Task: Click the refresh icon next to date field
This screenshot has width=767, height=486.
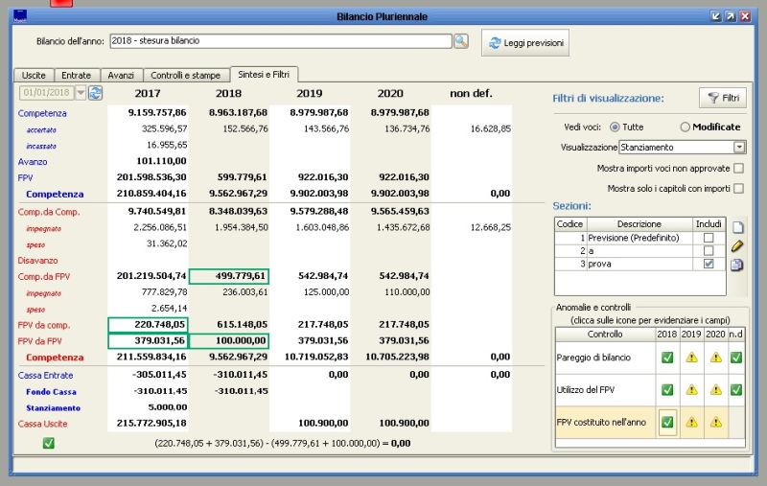Action: 96,93
